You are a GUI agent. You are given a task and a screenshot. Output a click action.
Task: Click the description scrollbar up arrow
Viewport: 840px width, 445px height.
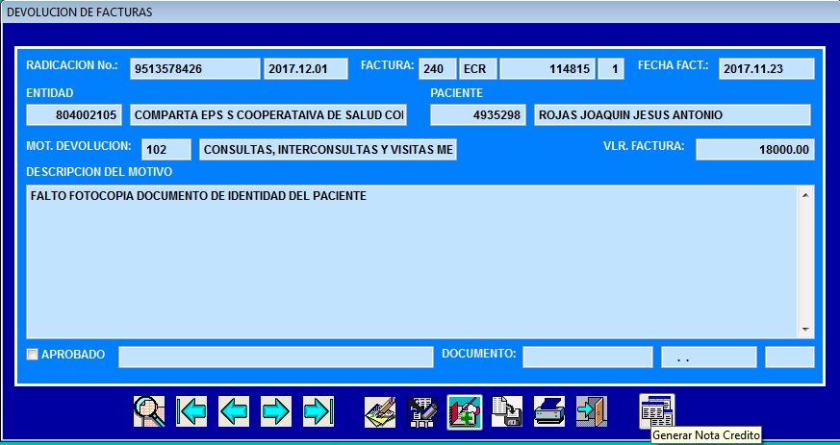[x=805, y=195]
